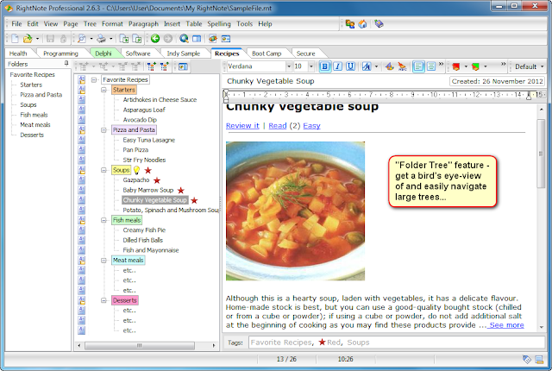Viewport: 552px width, 371px height.
Task: Toggle left paragraph alignment
Action: coord(418,66)
